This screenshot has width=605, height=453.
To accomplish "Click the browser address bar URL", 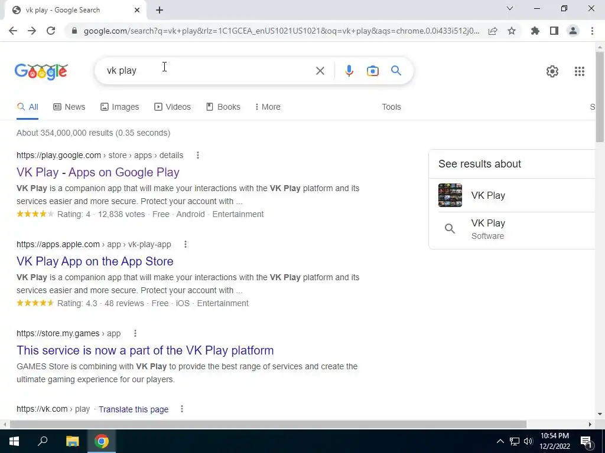I will (x=281, y=31).
